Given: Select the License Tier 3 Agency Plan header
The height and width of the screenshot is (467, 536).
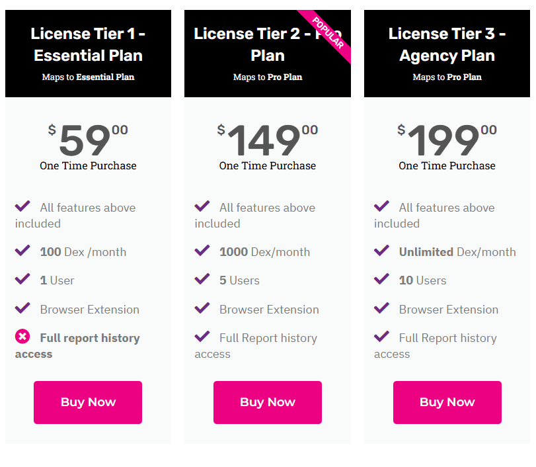Looking at the screenshot, I should coord(447,54).
